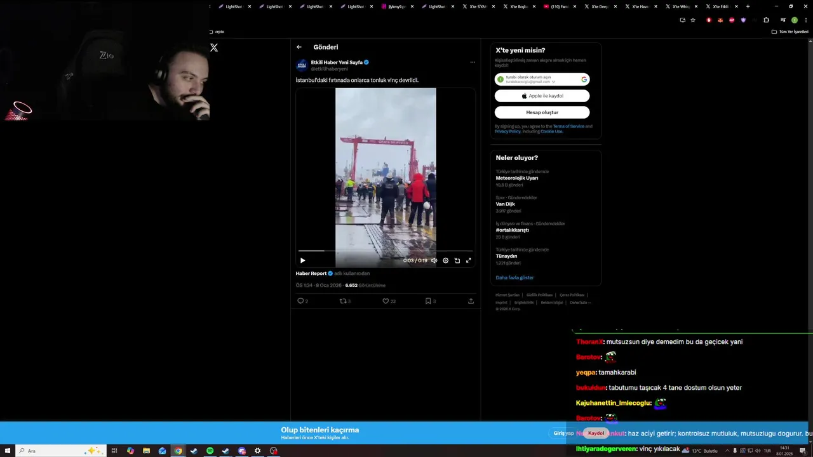
Task: Open Chrome extensions puzzle icon
Action: 766,20
